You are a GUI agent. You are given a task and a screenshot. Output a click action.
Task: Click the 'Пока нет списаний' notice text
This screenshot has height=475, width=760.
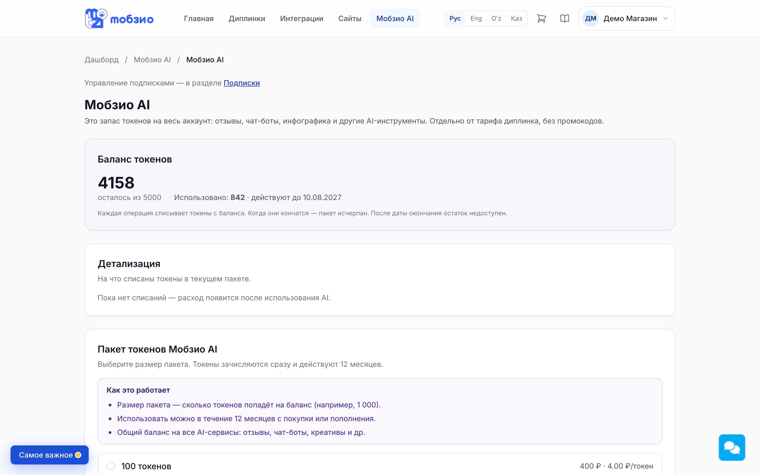[214, 297]
